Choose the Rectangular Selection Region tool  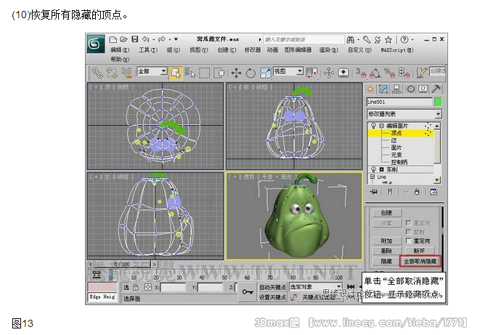[205, 73]
